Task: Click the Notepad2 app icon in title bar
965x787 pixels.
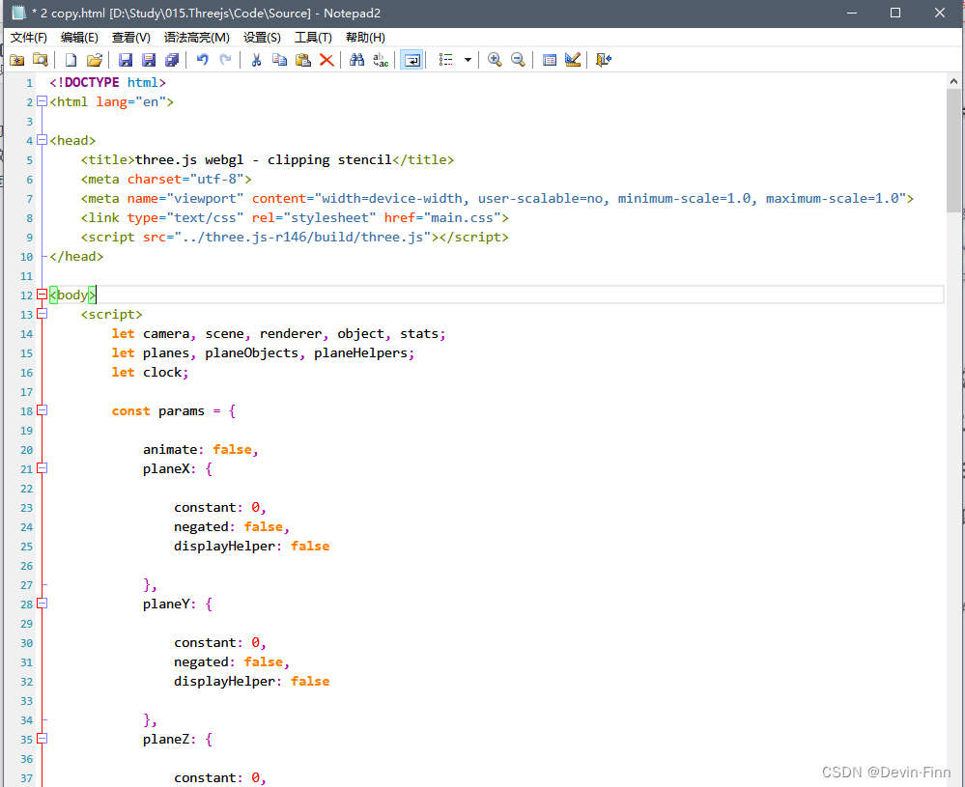Action: 18,13
